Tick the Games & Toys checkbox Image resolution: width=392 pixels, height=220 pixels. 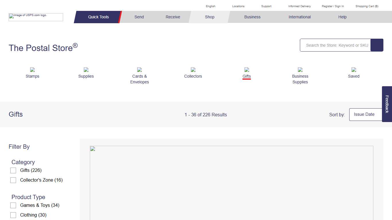(13, 205)
